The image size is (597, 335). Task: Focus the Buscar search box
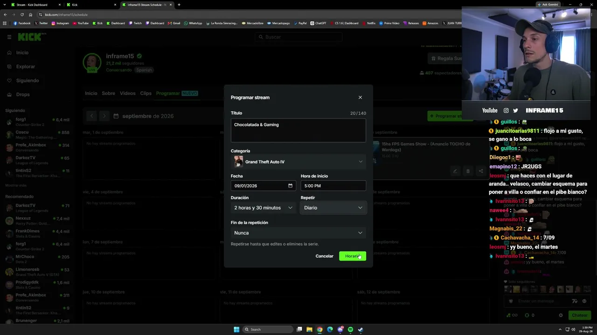(298, 37)
